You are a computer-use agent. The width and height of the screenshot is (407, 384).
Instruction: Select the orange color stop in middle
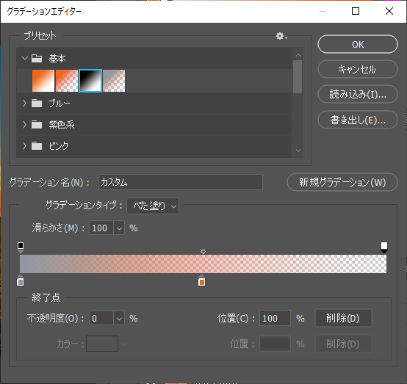[202, 280]
